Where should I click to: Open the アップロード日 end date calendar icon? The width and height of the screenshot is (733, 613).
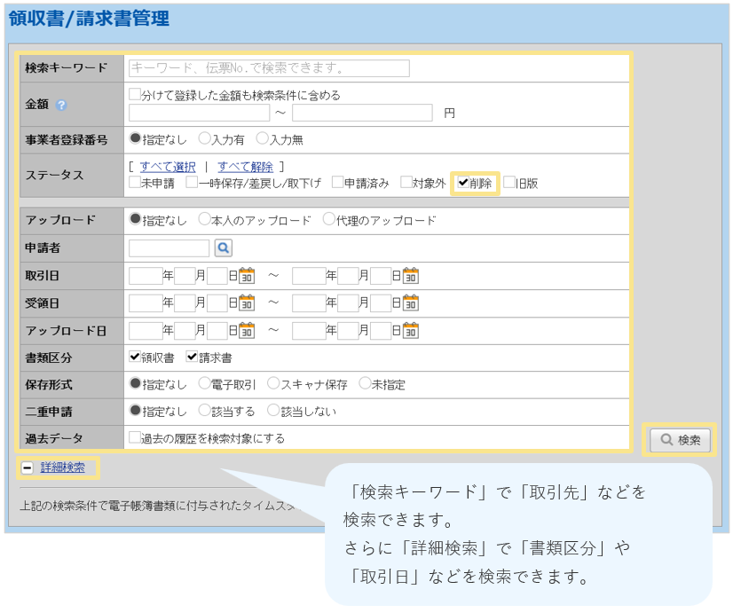(x=411, y=331)
